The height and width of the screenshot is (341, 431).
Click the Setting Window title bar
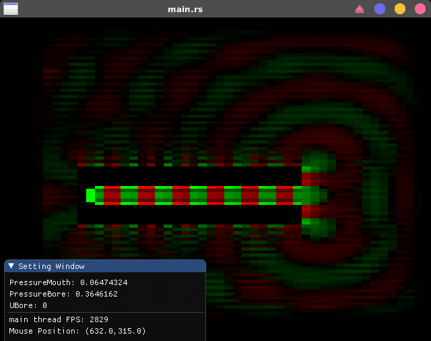coord(105,266)
